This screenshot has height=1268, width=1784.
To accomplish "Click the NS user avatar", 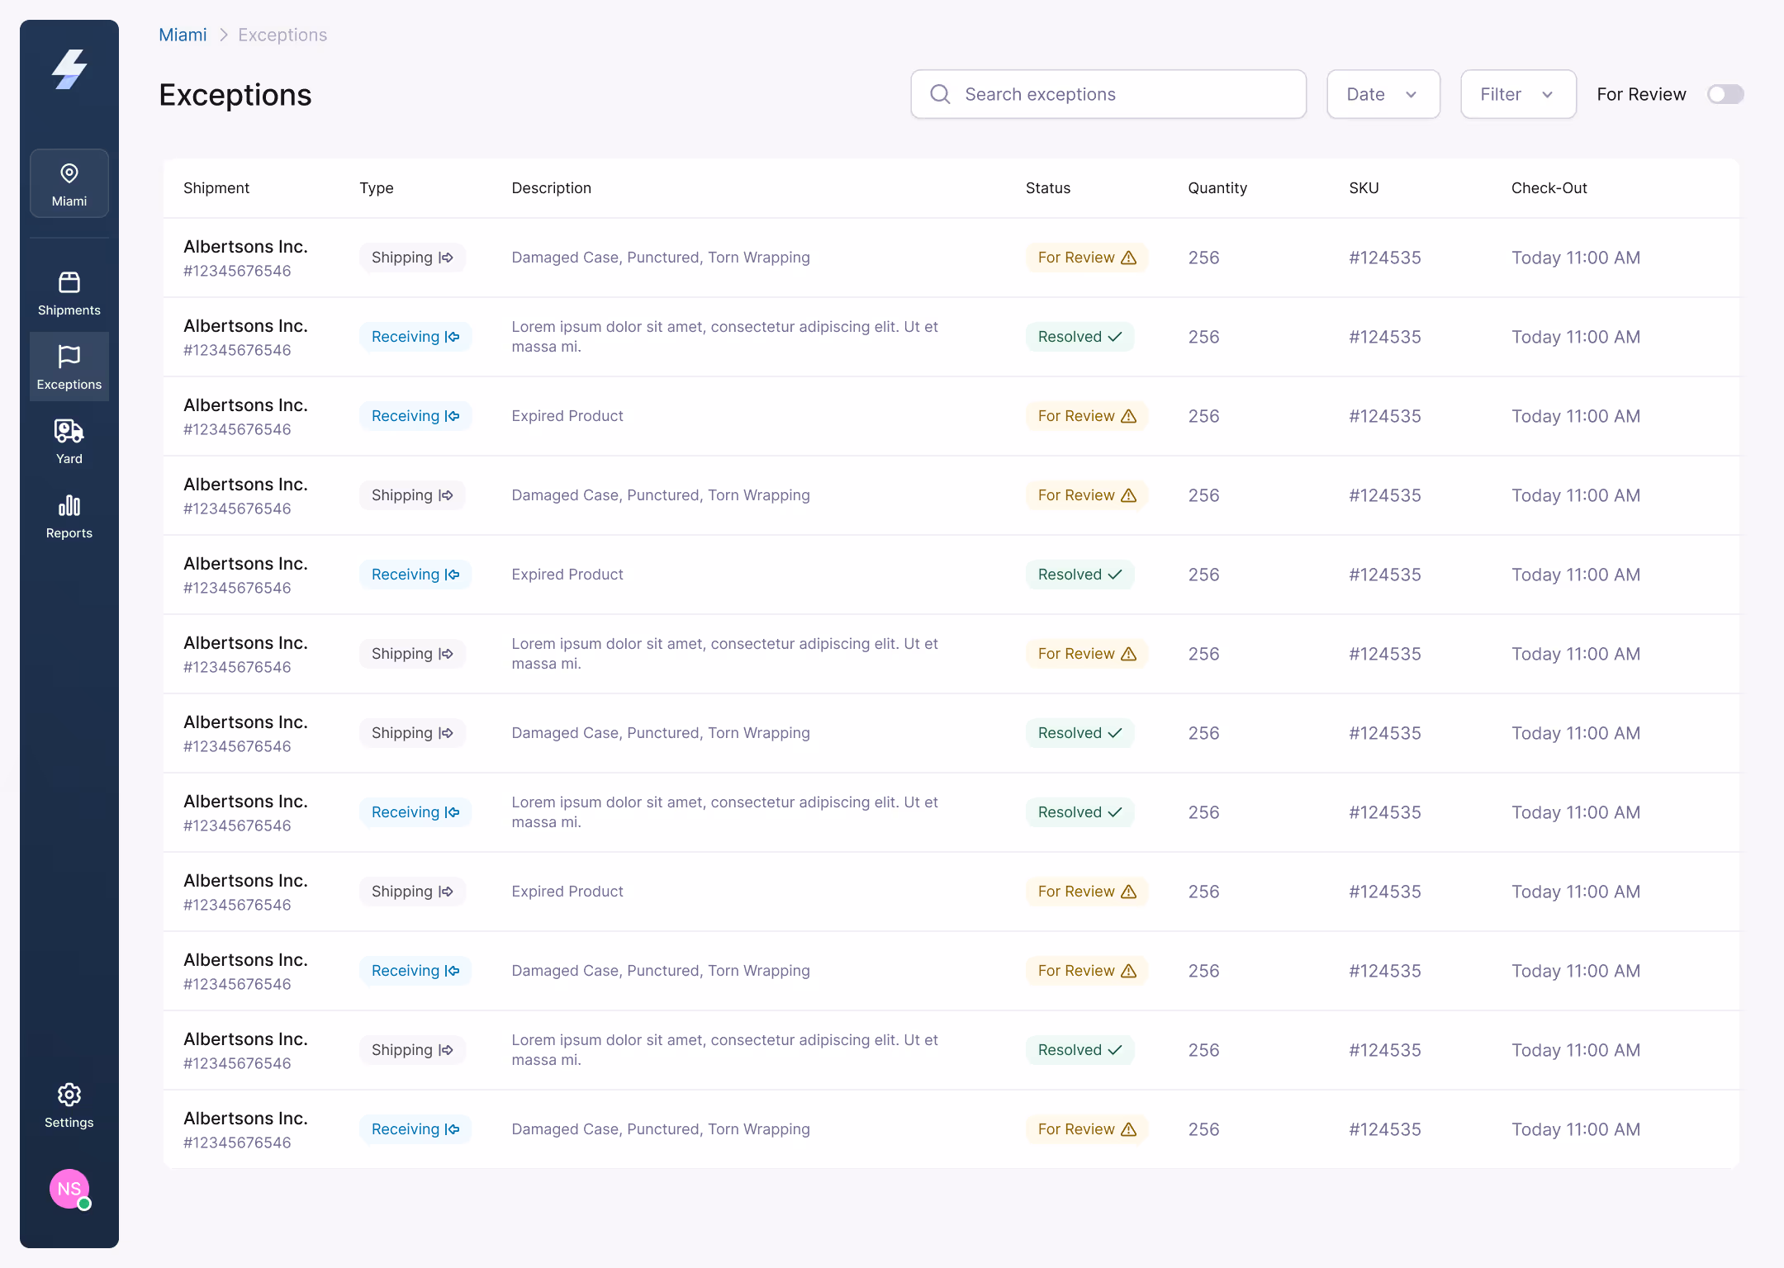I will [x=69, y=1189].
